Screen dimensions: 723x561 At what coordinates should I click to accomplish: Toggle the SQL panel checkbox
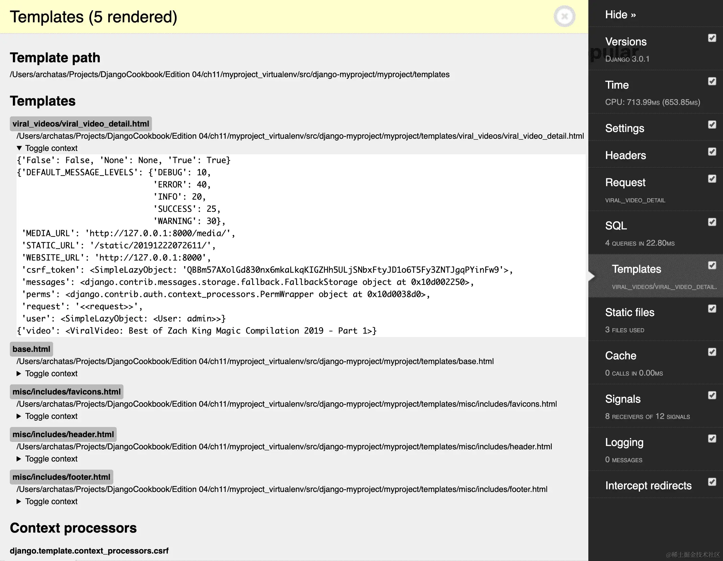pyautogui.click(x=712, y=222)
